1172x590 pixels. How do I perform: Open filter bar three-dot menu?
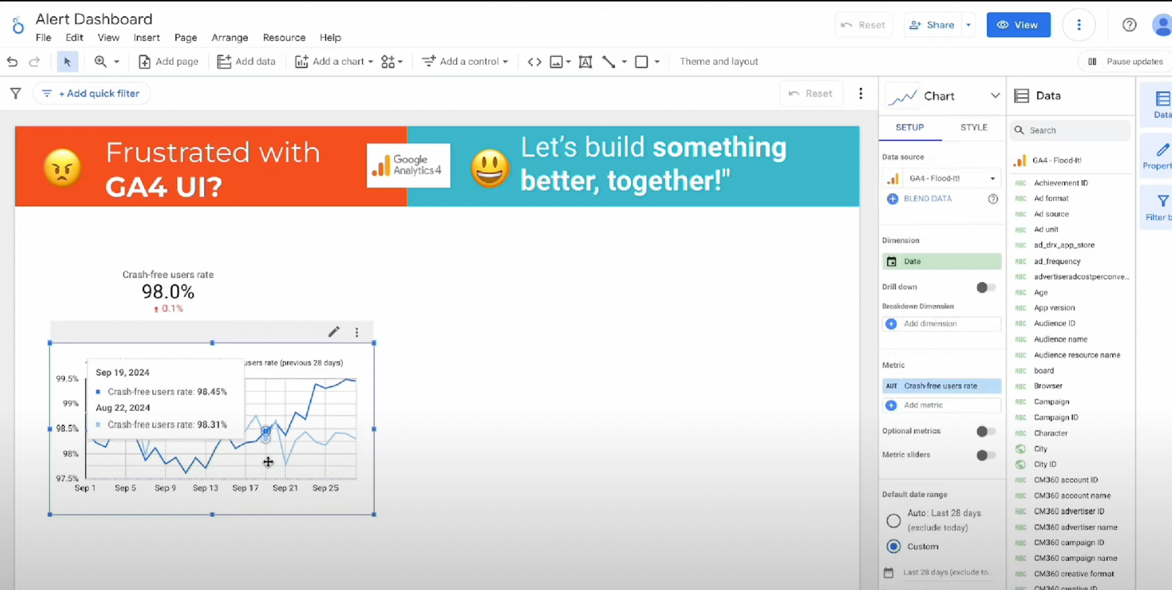pos(861,93)
